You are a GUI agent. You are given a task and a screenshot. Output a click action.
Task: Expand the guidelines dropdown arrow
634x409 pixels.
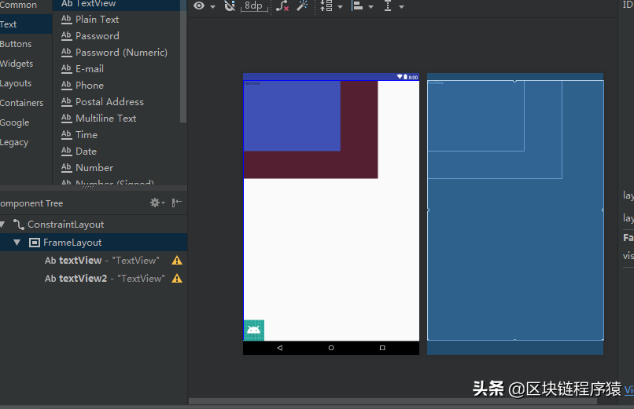pos(401,7)
